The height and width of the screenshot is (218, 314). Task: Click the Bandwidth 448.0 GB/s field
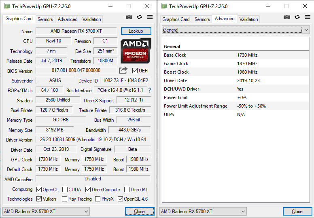[x=129, y=130]
